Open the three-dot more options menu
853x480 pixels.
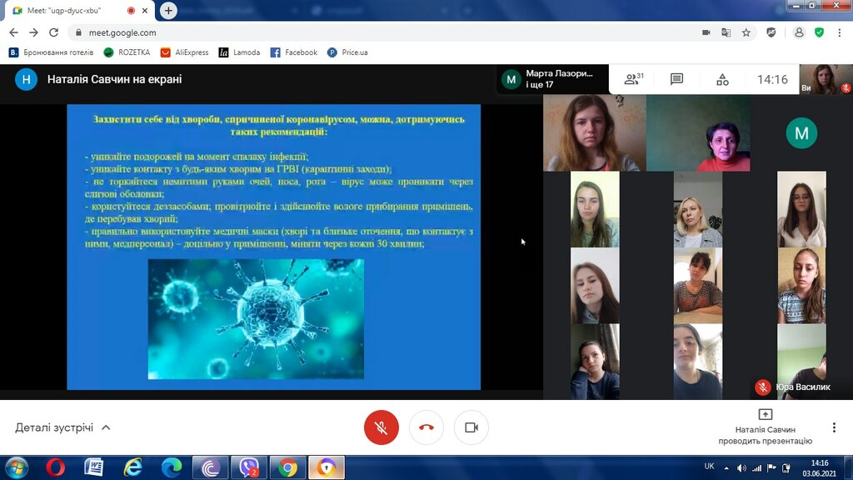tap(833, 427)
